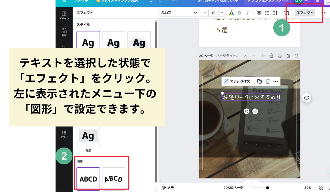Move page up with the chevron arrow
The width and height of the screenshot is (330, 192).
246,56
